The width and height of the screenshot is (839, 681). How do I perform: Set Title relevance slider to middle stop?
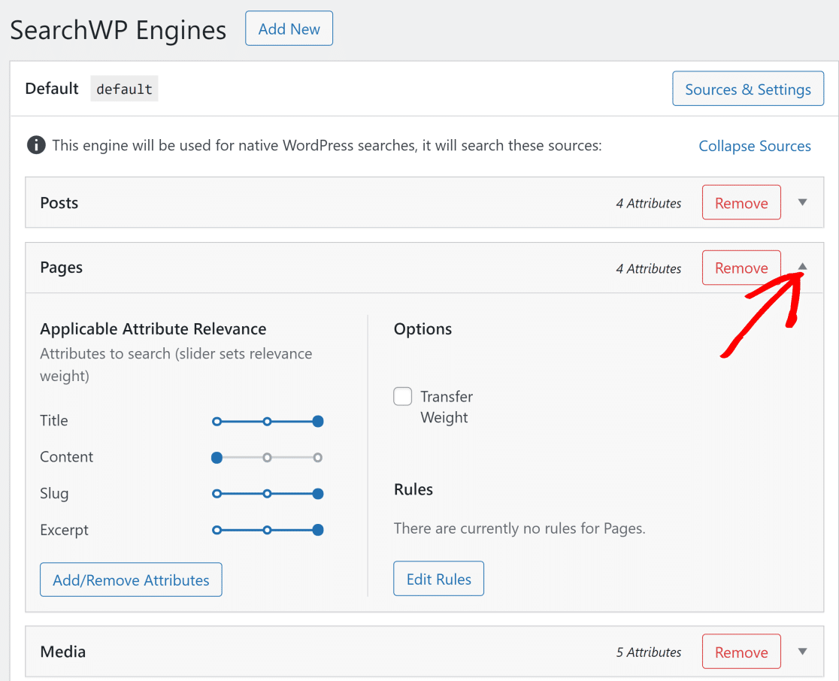[x=267, y=421]
